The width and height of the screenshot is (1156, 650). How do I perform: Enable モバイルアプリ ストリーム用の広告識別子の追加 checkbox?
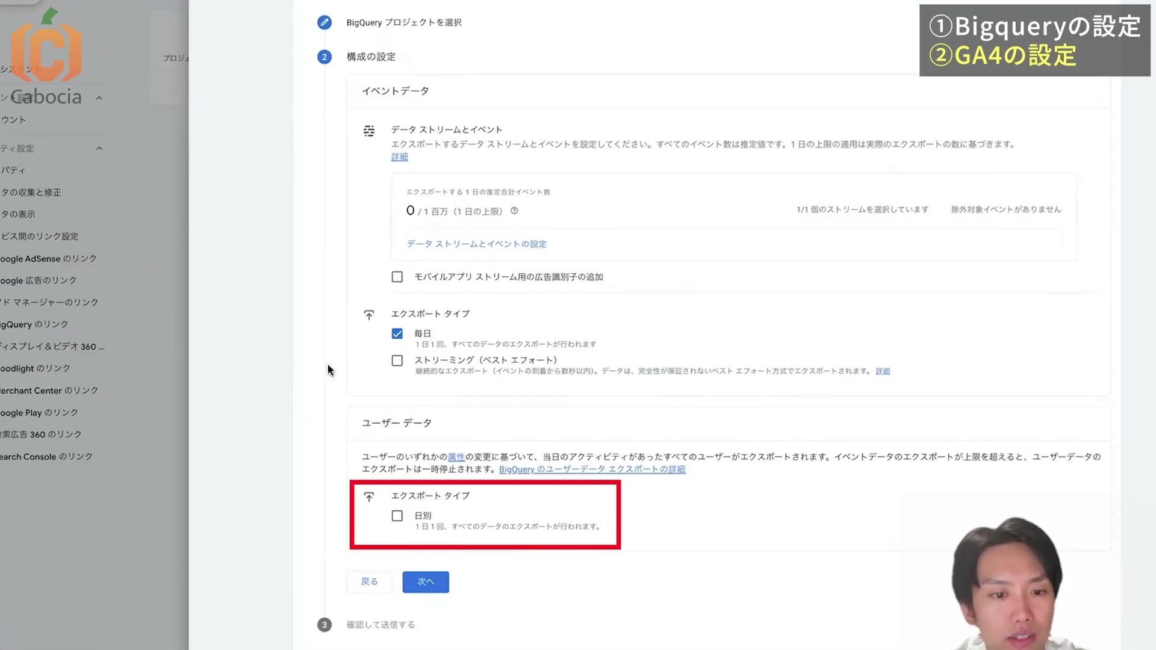click(x=397, y=277)
